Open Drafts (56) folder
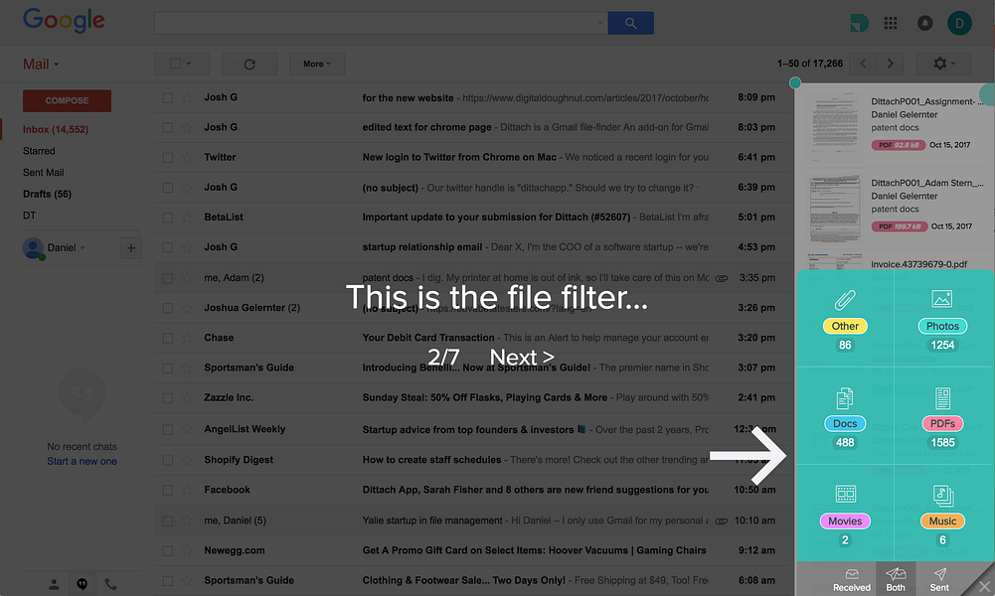995x596 pixels. pyautogui.click(x=47, y=194)
